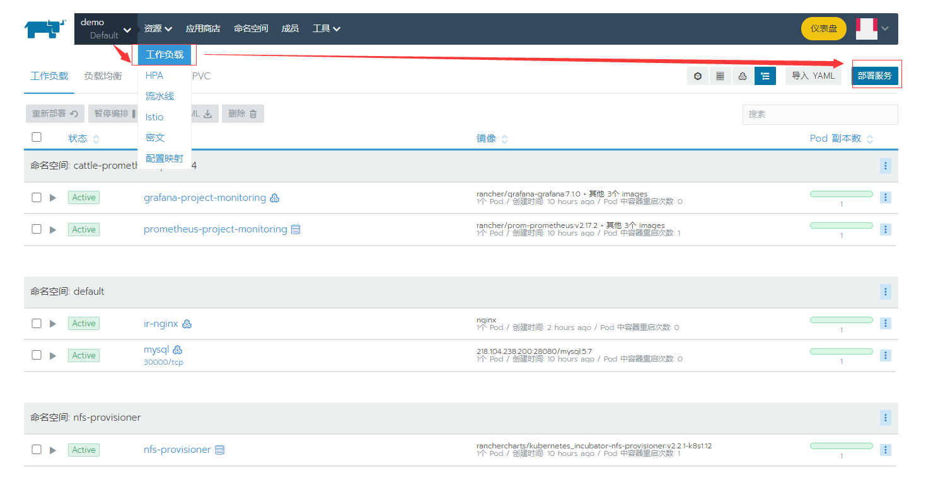Switch to the 工作负载 tab
Screen dimensions: 926x495
[x=49, y=76]
